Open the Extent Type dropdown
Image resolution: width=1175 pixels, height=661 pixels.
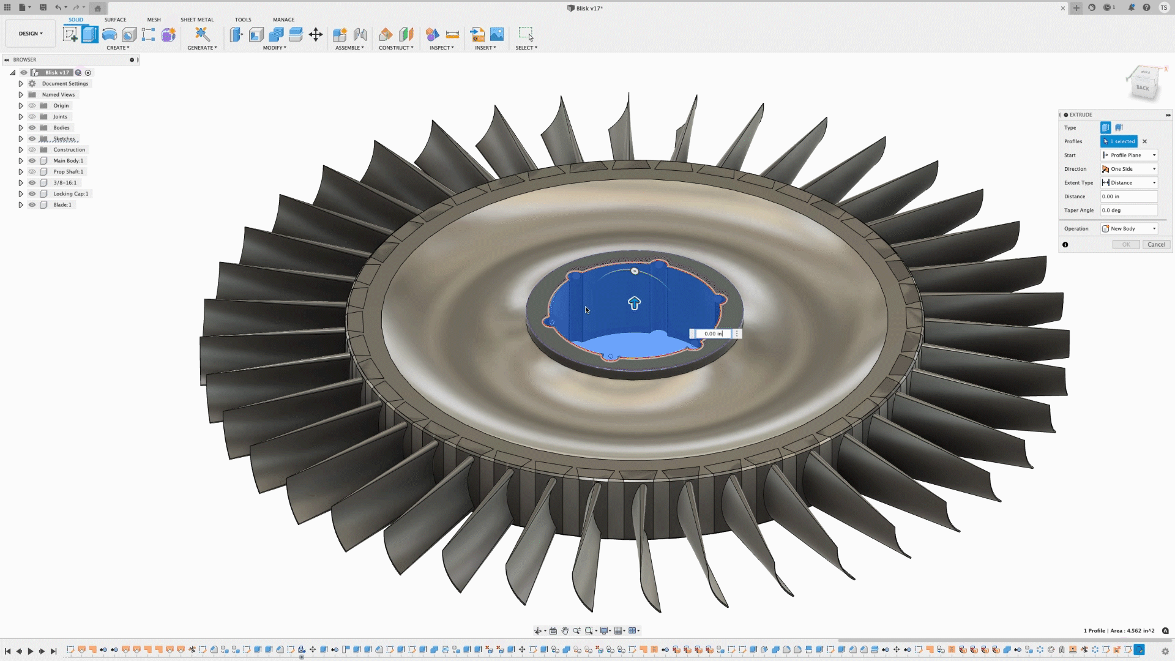click(1129, 183)
